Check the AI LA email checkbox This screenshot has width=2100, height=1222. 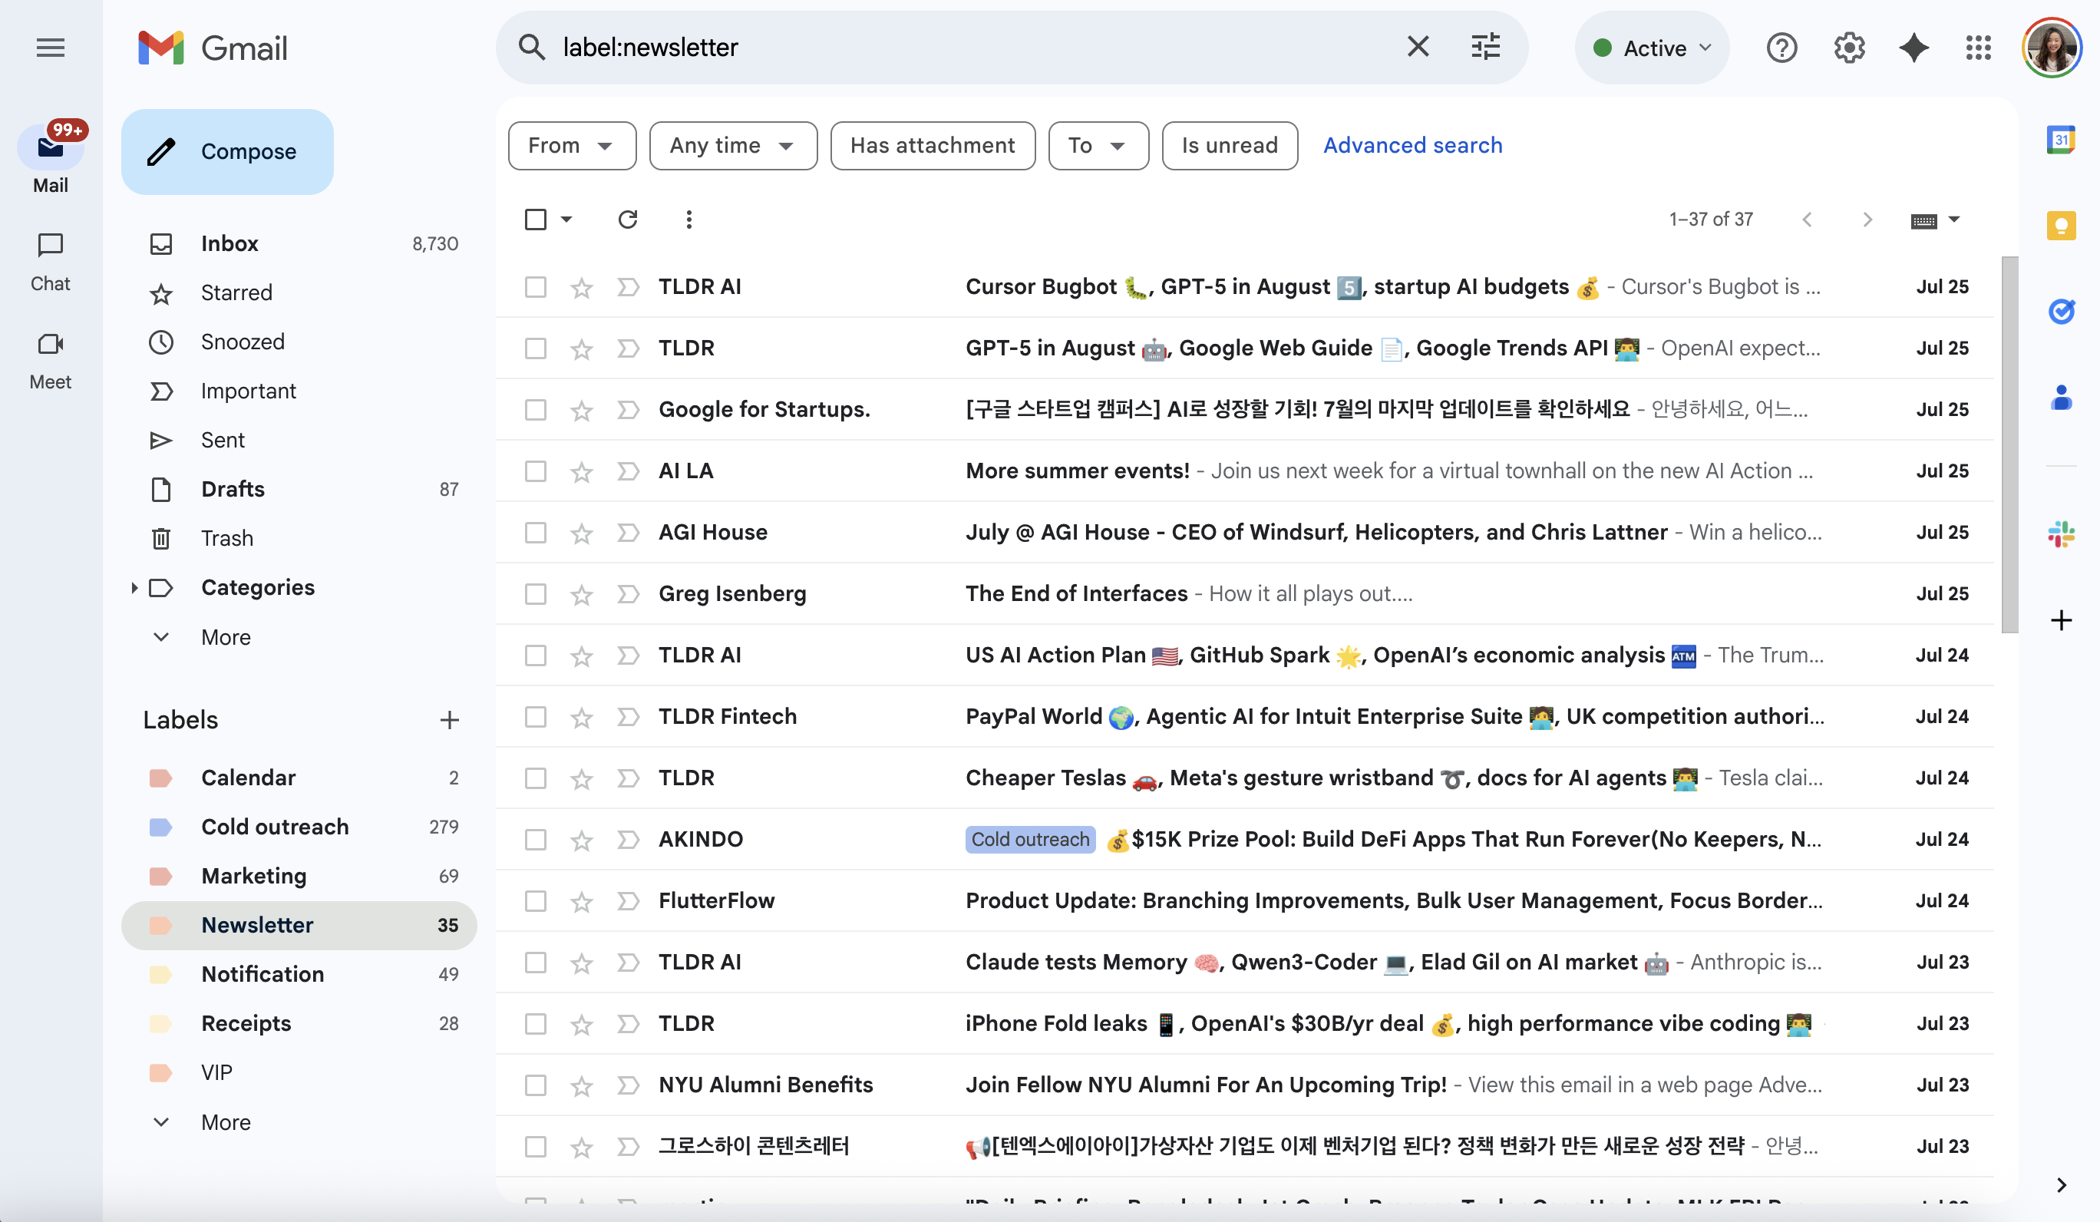point(536,471)
